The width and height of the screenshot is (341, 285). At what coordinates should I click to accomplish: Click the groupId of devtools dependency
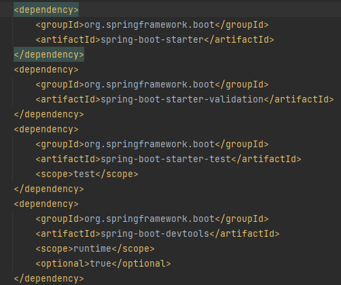click(x=149, y=219)
